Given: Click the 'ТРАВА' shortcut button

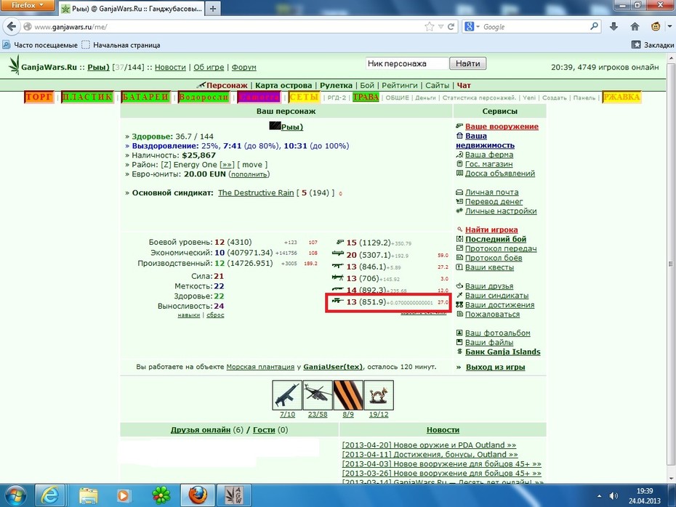Looking at the screenshot, I should (x=366, y=97).
